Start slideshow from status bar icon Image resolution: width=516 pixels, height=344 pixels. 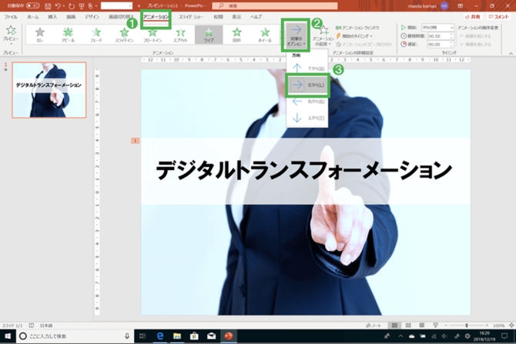point(435,326)
